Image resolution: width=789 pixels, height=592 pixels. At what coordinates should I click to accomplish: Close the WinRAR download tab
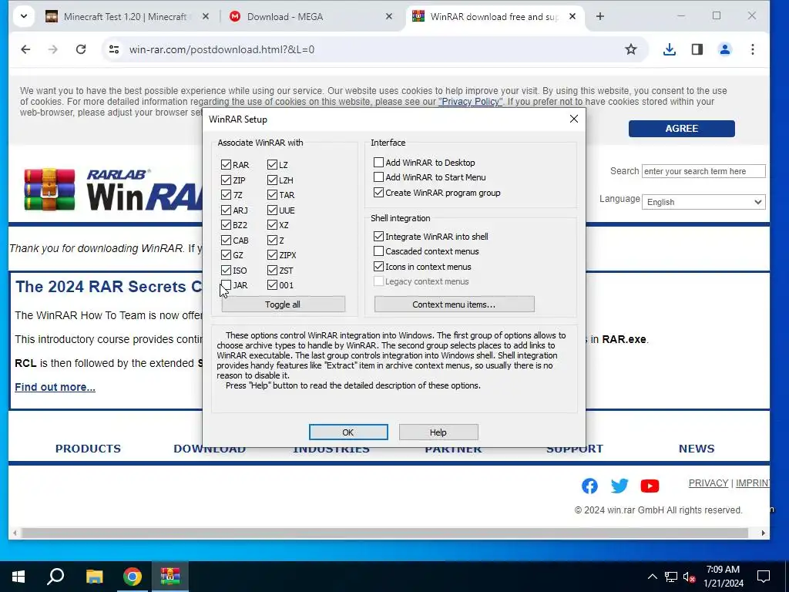(x=572, y=17)
